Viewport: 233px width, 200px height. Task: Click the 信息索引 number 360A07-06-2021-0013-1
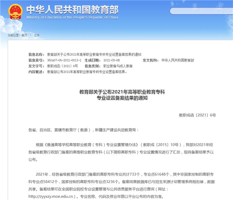click(64, 60)
